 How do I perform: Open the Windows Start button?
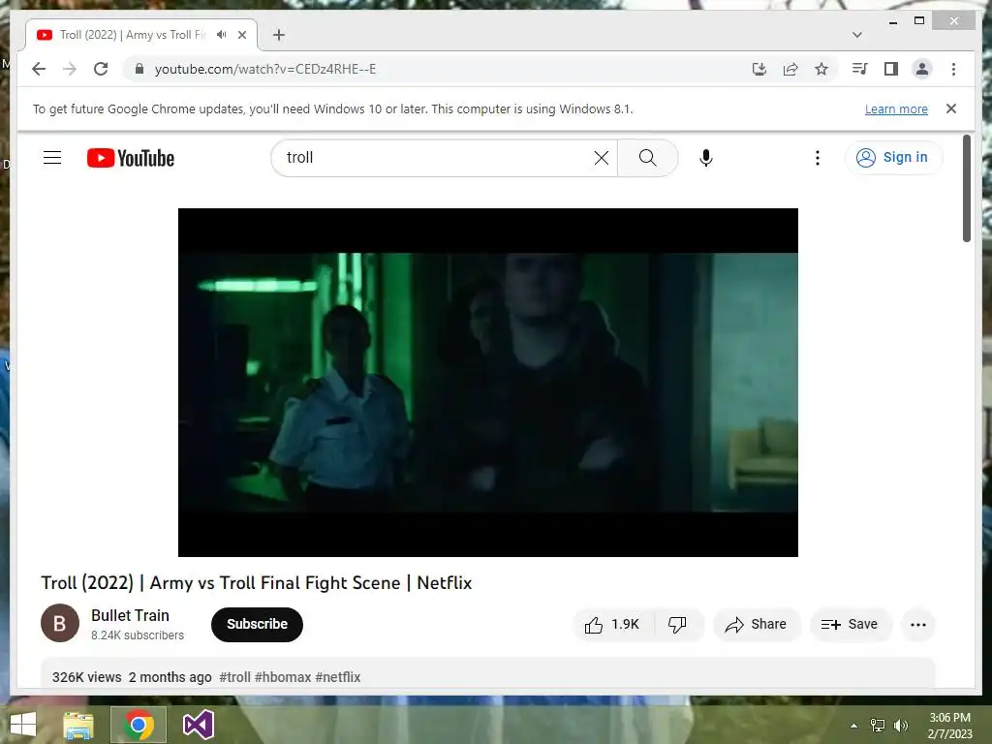(x=23, y=725)
